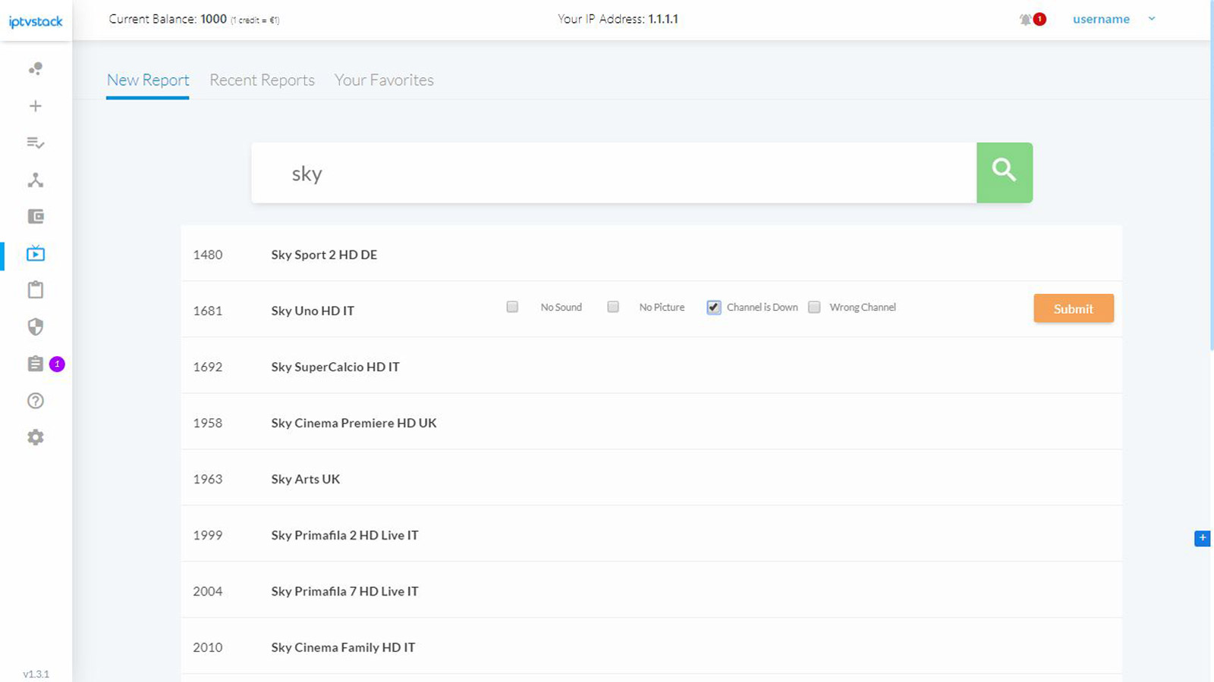
Task: Select channel row Sky Arts UK
Action: point(651,477)
